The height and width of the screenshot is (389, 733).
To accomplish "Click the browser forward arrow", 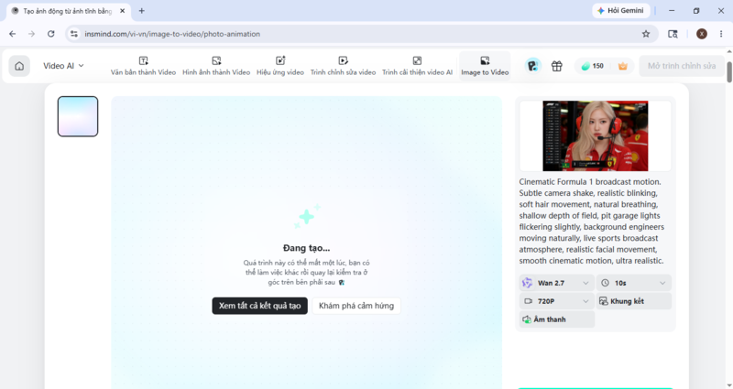I will tap(31, 34).
